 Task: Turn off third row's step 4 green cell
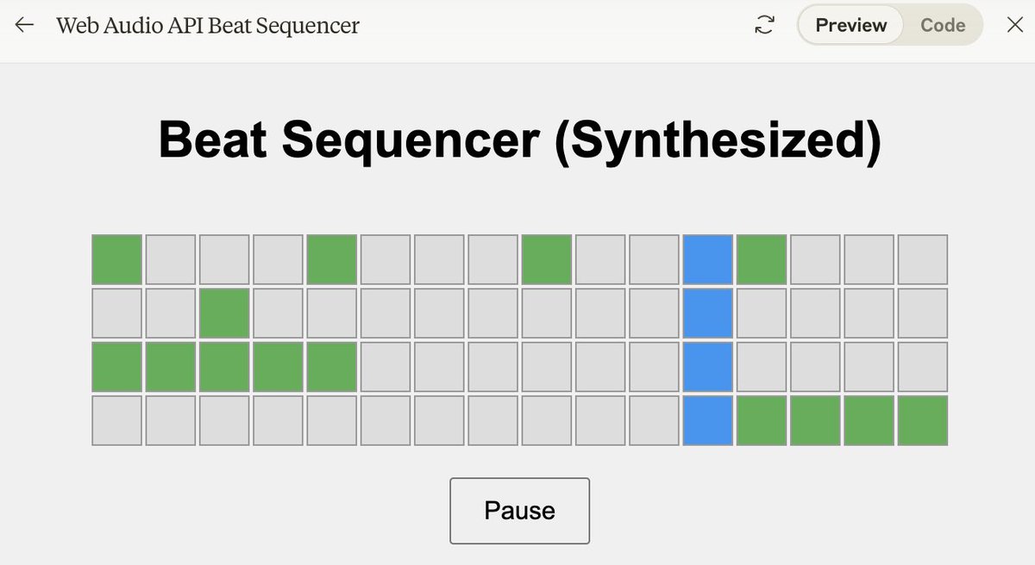pos(279,367)
